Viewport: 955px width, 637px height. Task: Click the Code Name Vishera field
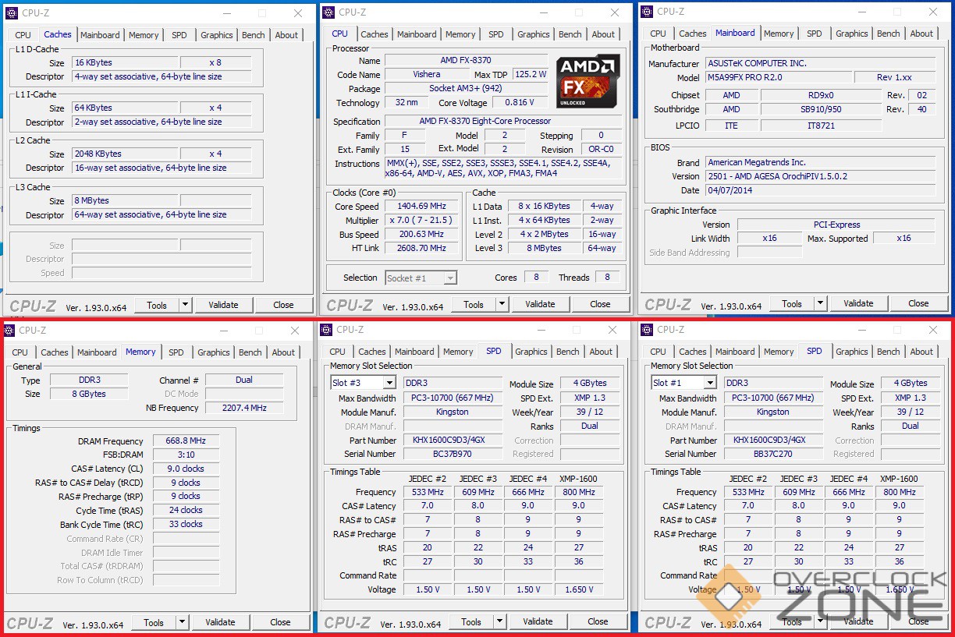(426, 75)
